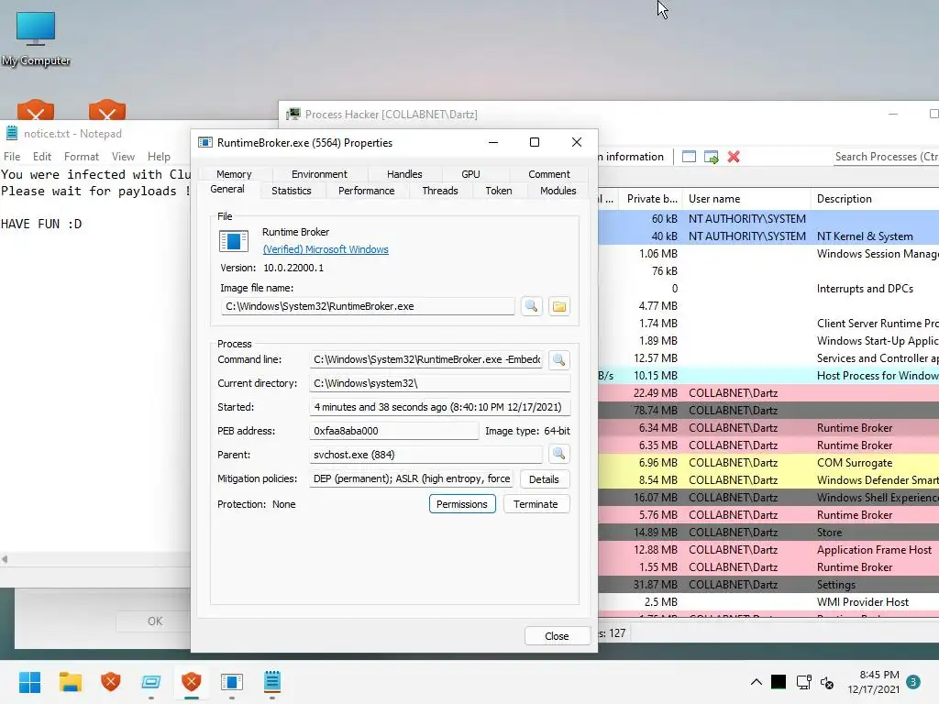Screen dimensions: 939x704
Task: Select the NT Kernel & System row
Action: coord(768,236)
